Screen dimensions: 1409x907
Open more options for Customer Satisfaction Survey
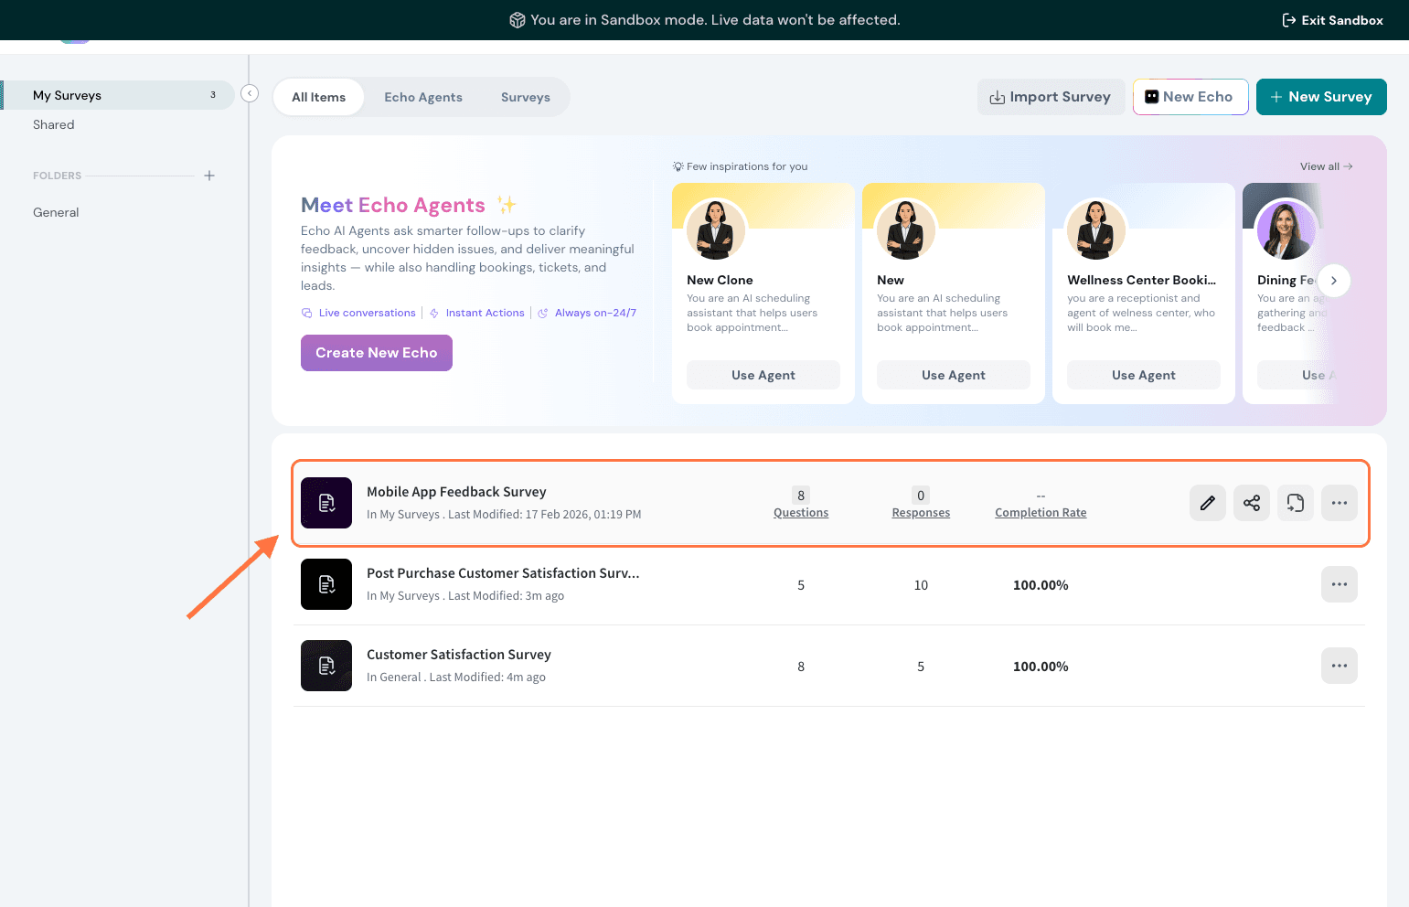click(1339, 666)
